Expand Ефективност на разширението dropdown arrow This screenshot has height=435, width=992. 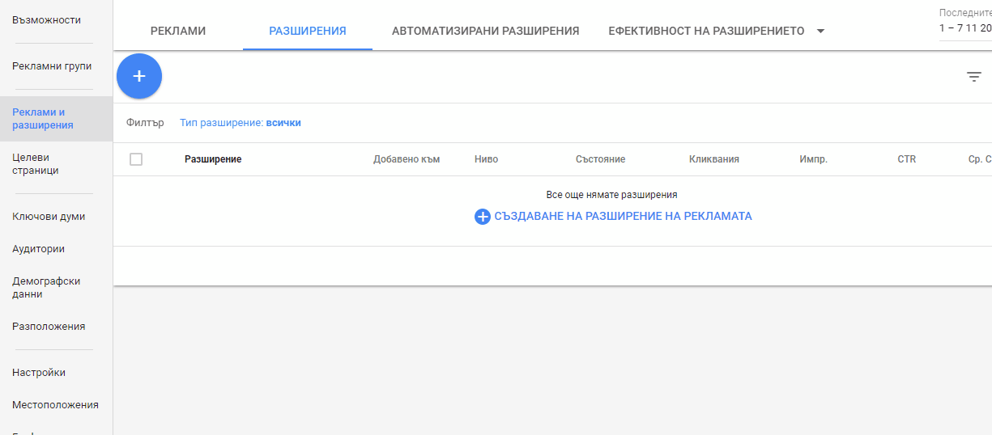[x=820, y=32]
